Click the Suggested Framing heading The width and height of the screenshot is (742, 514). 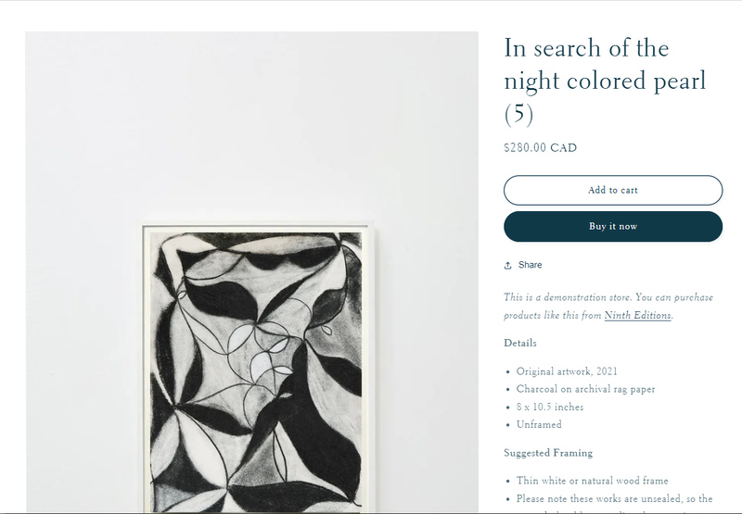pos(548,453)
